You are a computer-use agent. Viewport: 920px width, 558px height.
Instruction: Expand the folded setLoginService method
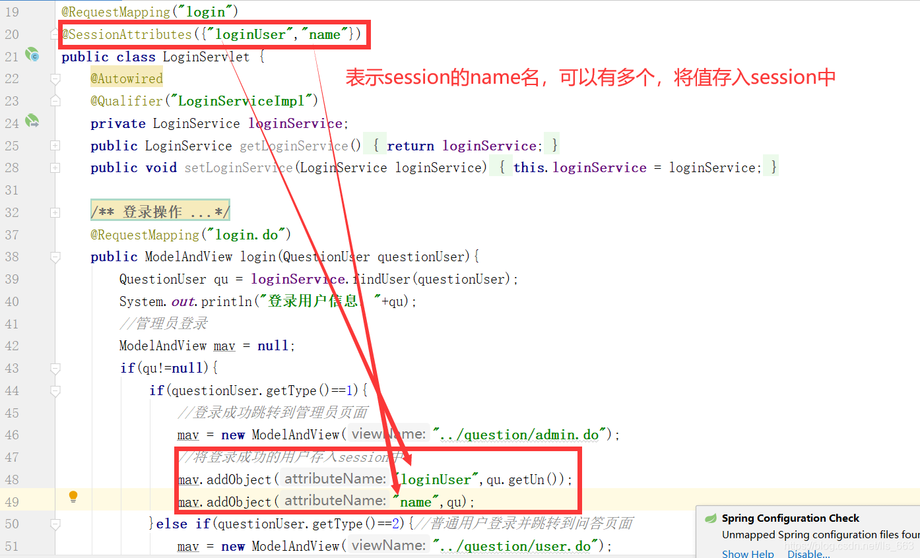tap(55, 168)
